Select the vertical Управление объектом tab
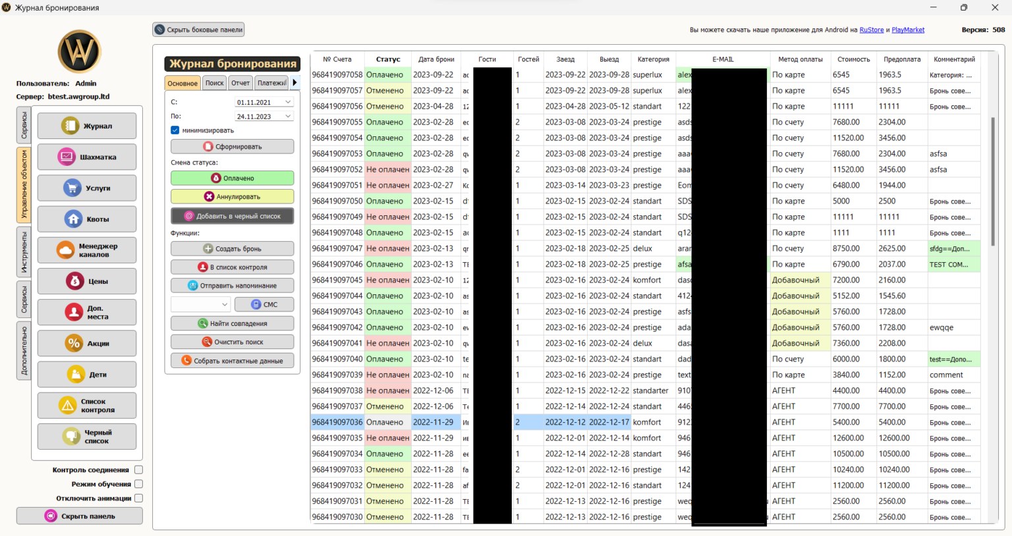Screen dimensions: 1012x536 tap(24, 184)
